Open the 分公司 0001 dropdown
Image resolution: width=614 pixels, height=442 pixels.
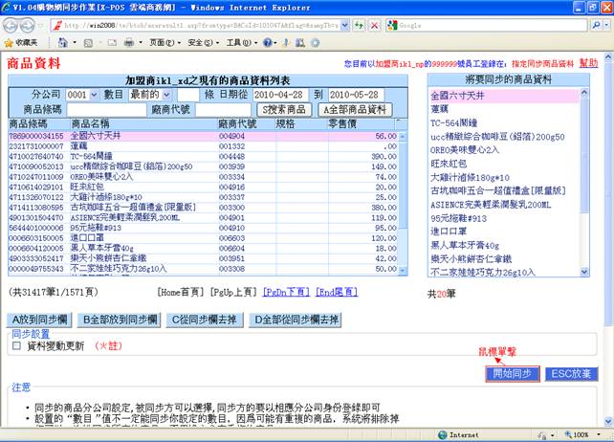point(82,96)
